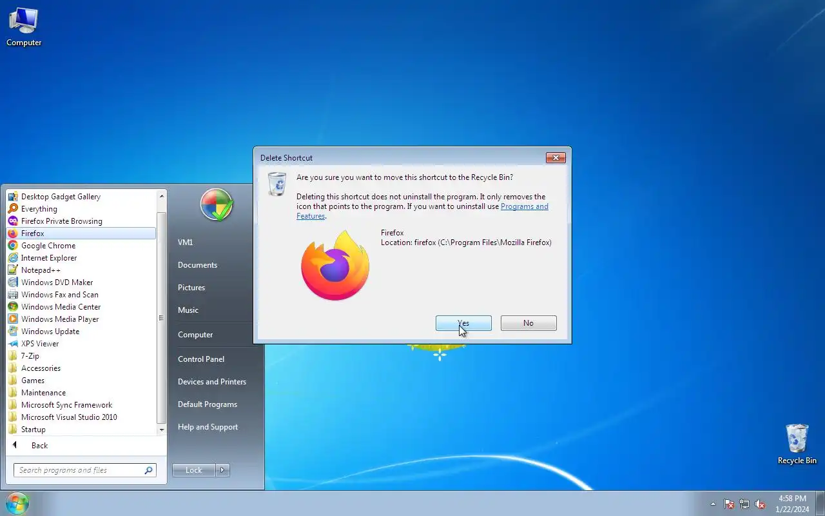Image resolution: width=825 pixels, height=516 pixels.
Task: Open VM1 user folder
Action: click(x=186, y=243)
